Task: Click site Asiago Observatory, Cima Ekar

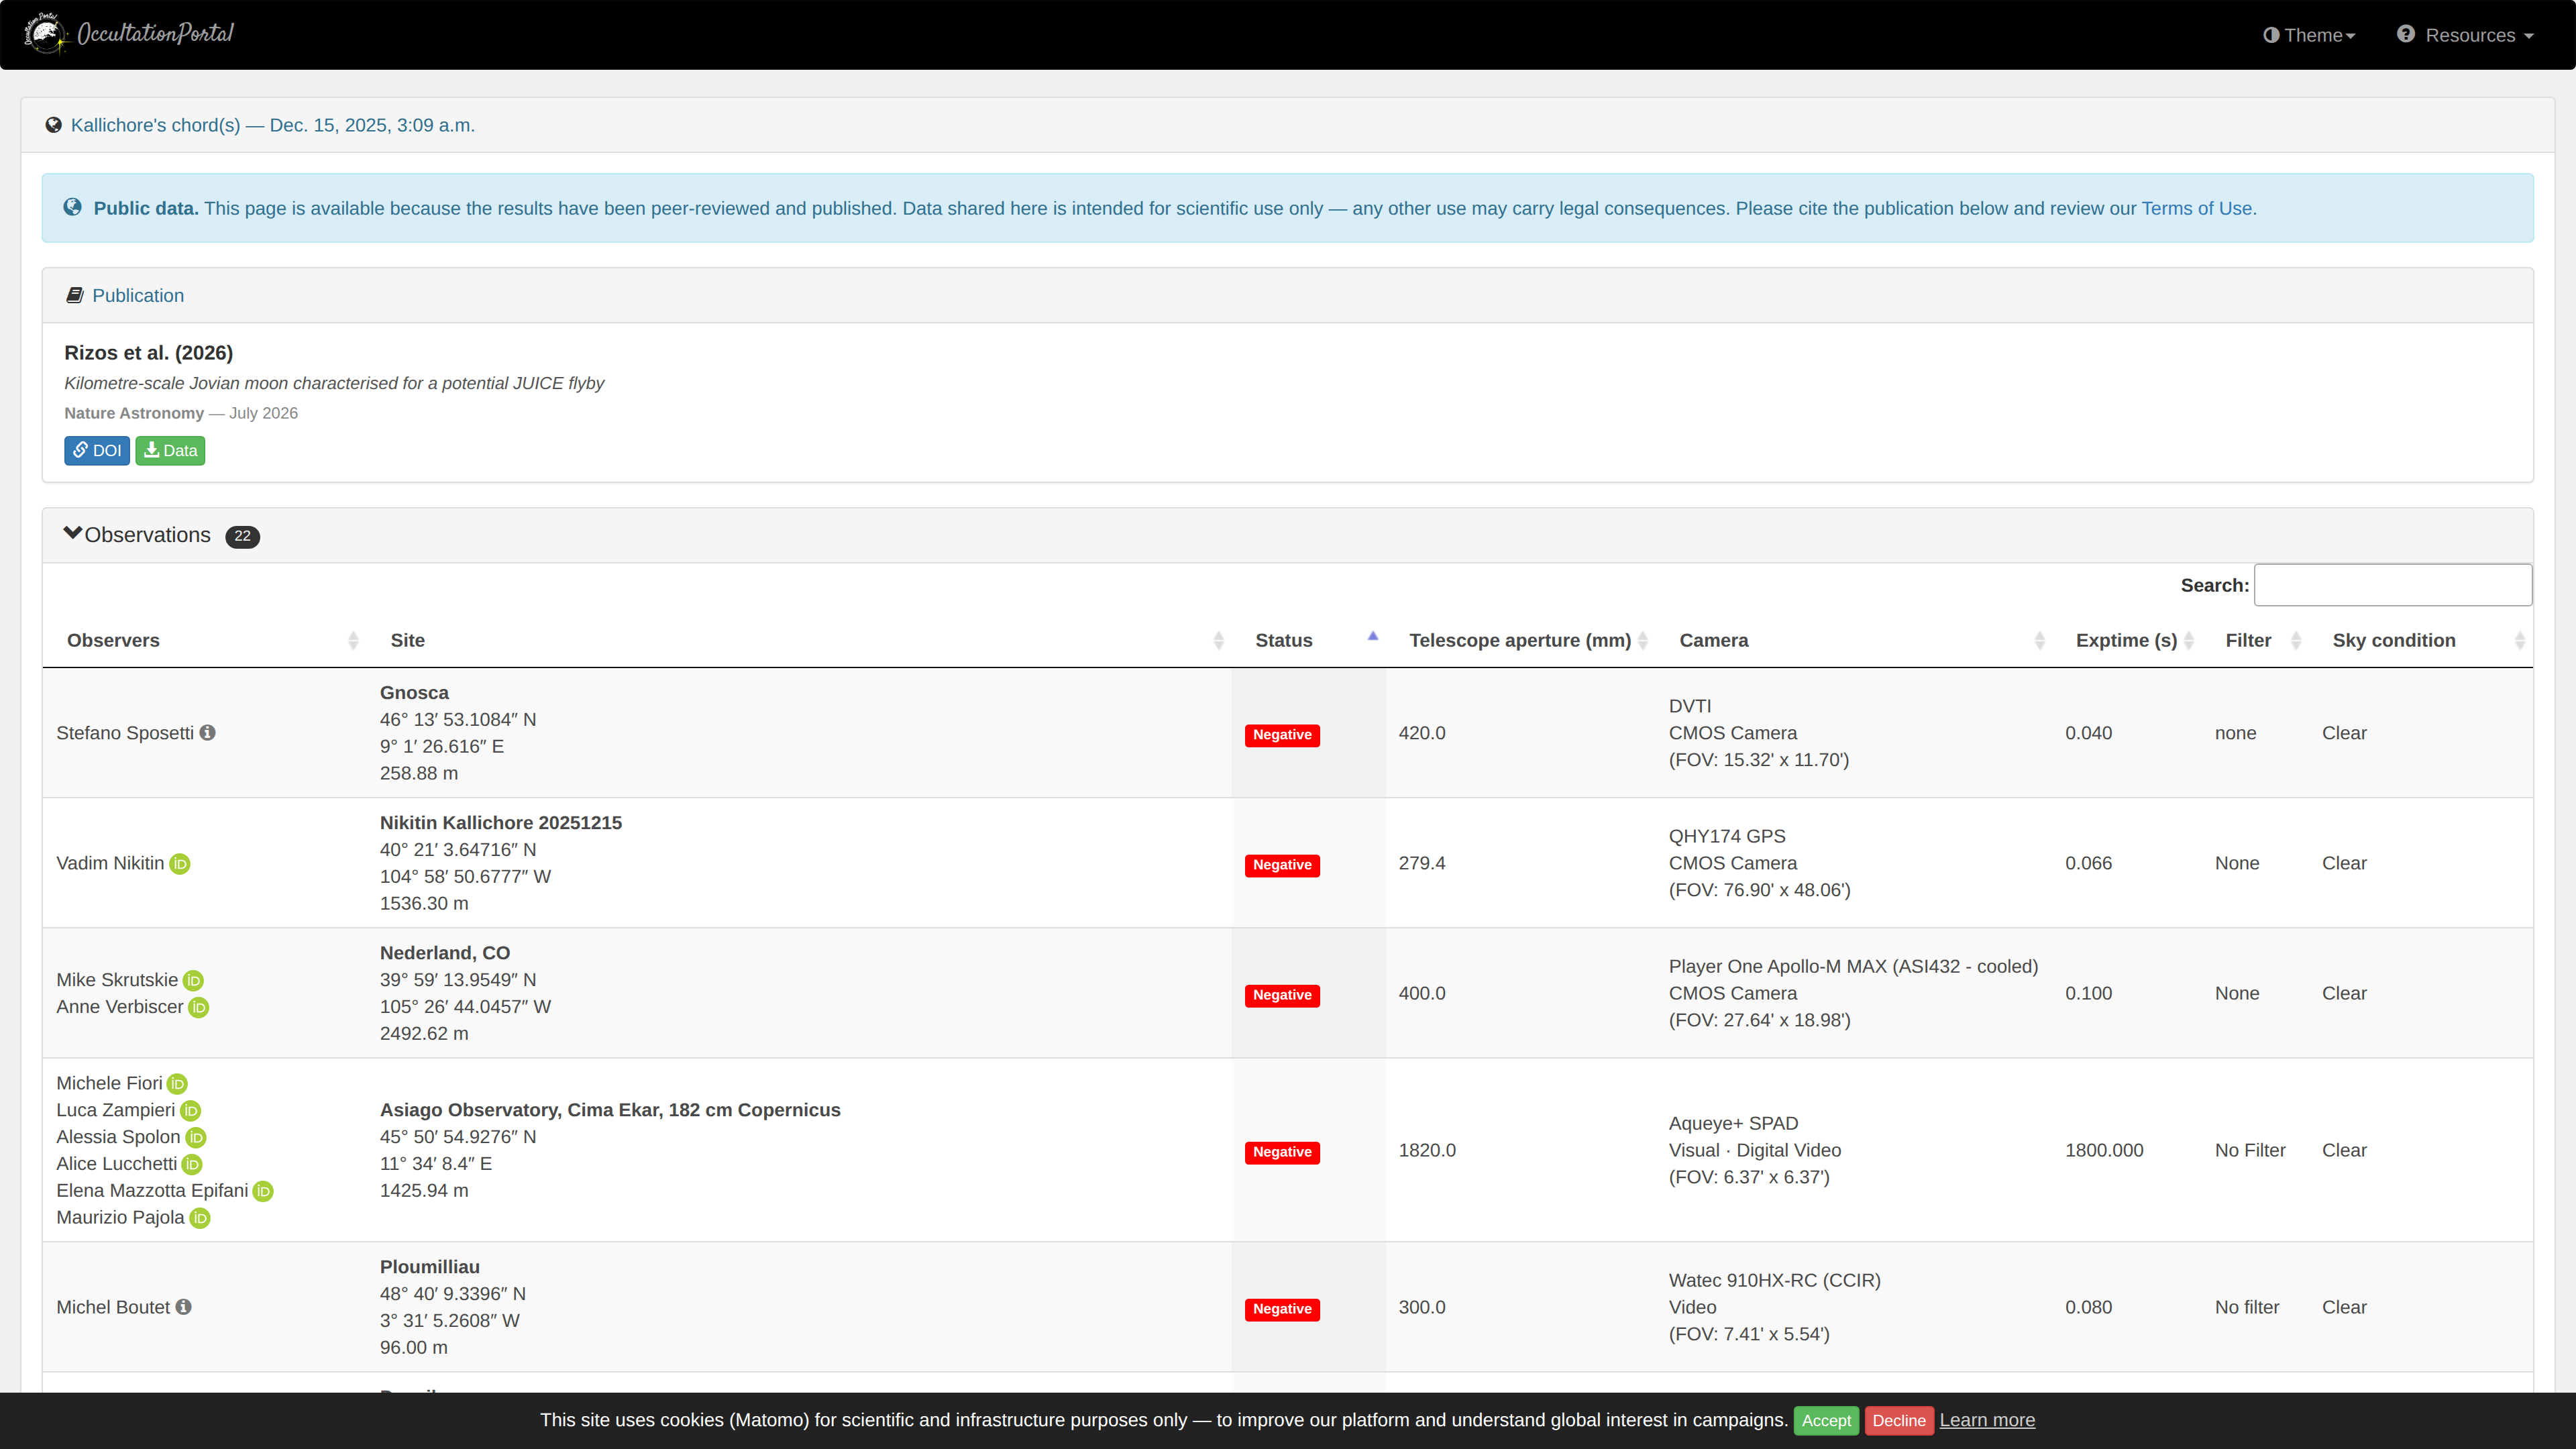Action: (610, 1110)
